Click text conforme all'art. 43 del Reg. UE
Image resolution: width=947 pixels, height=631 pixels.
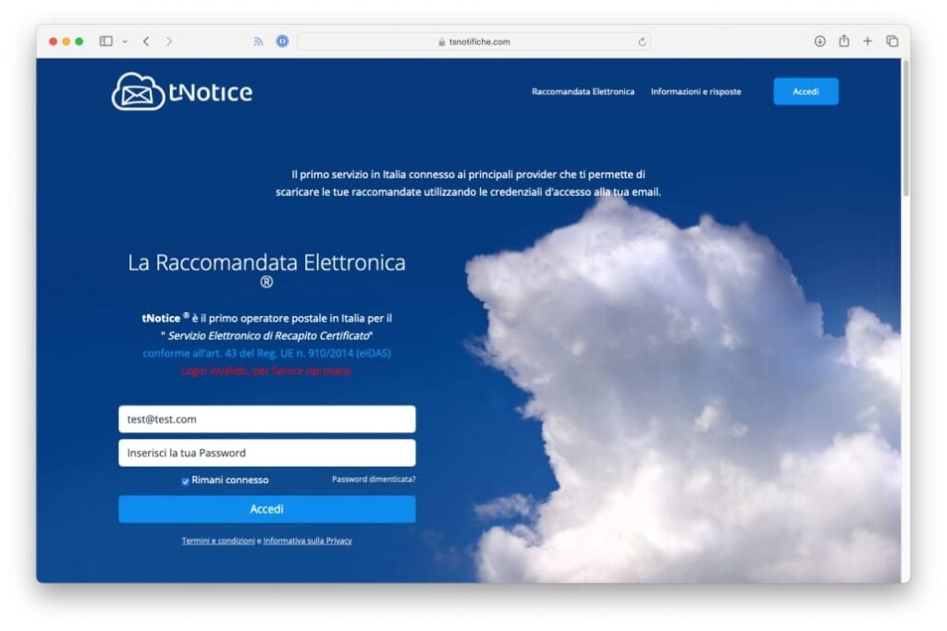pos(266,353)
